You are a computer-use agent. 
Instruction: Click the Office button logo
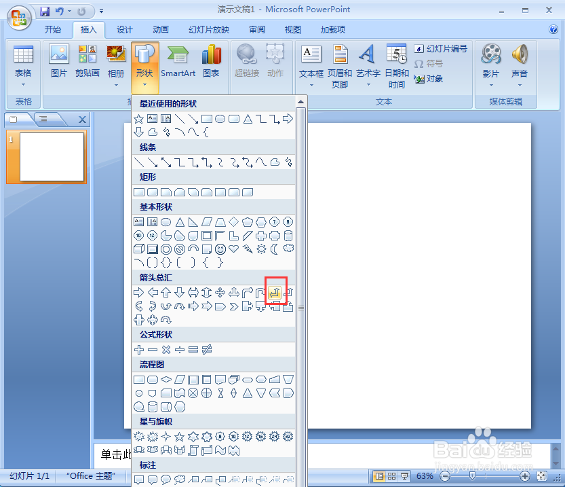(x=19, y=17)
